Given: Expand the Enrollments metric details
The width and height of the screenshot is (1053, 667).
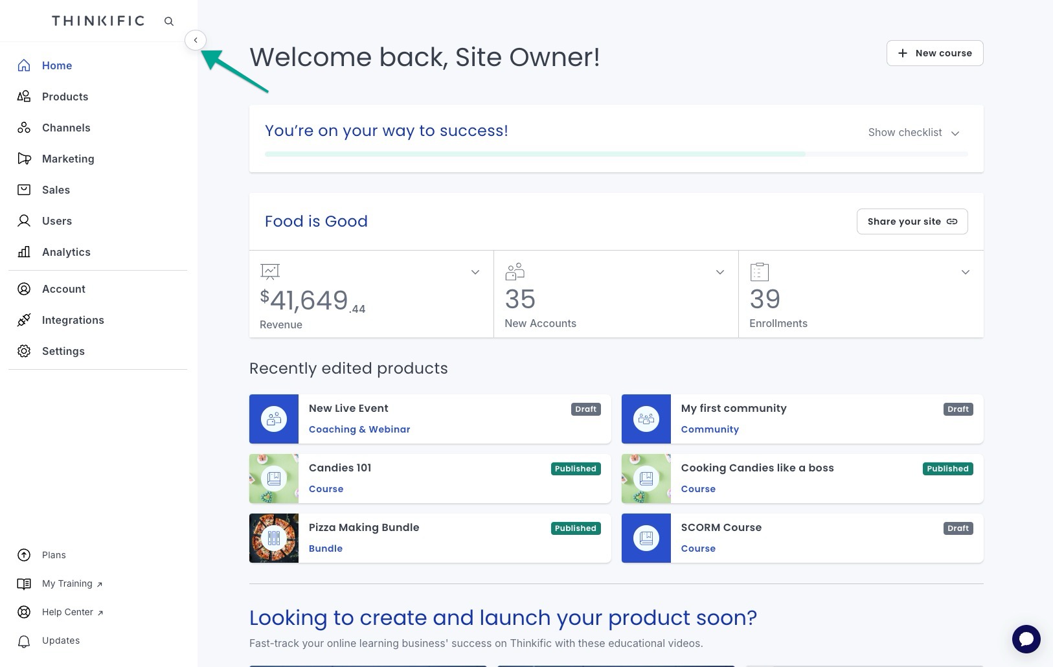Looking at the screenshot, I should click(x=966, y=272).
